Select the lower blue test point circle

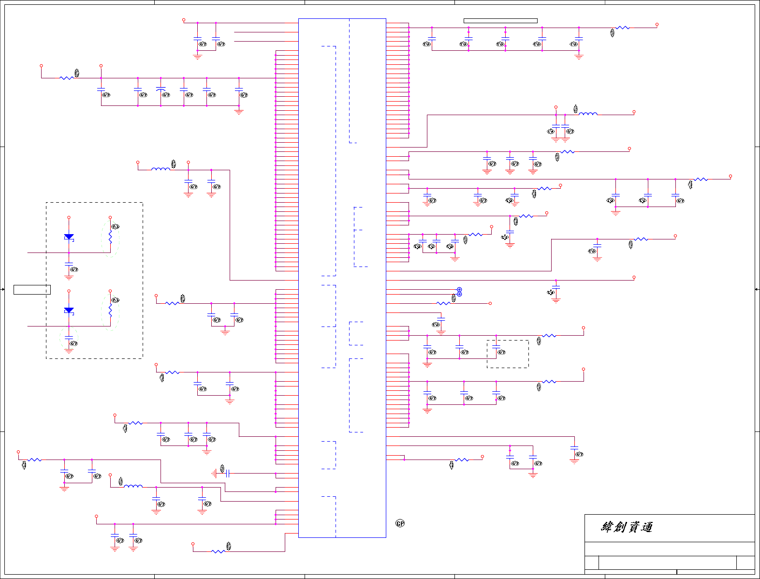[x=459, y=294]
